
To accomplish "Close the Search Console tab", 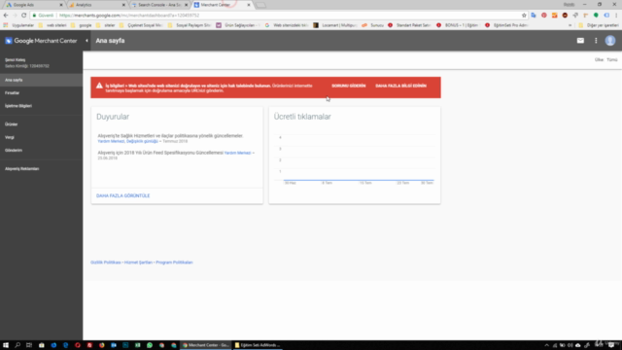I will coord(186,5).
